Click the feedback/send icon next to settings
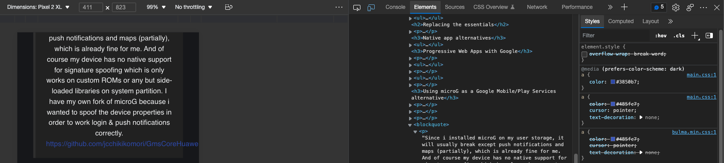This screenshot has width=724, height=163. [x=690, y=7]
